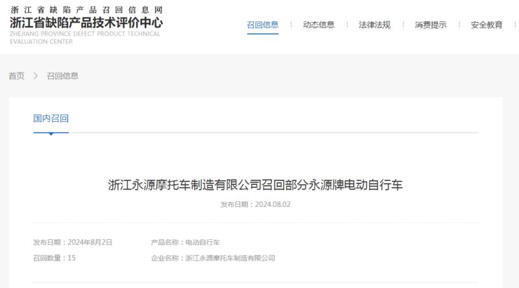Go to the 法律法规 section
This screenshot has height=288, width=519.
[x=374, y=25]
